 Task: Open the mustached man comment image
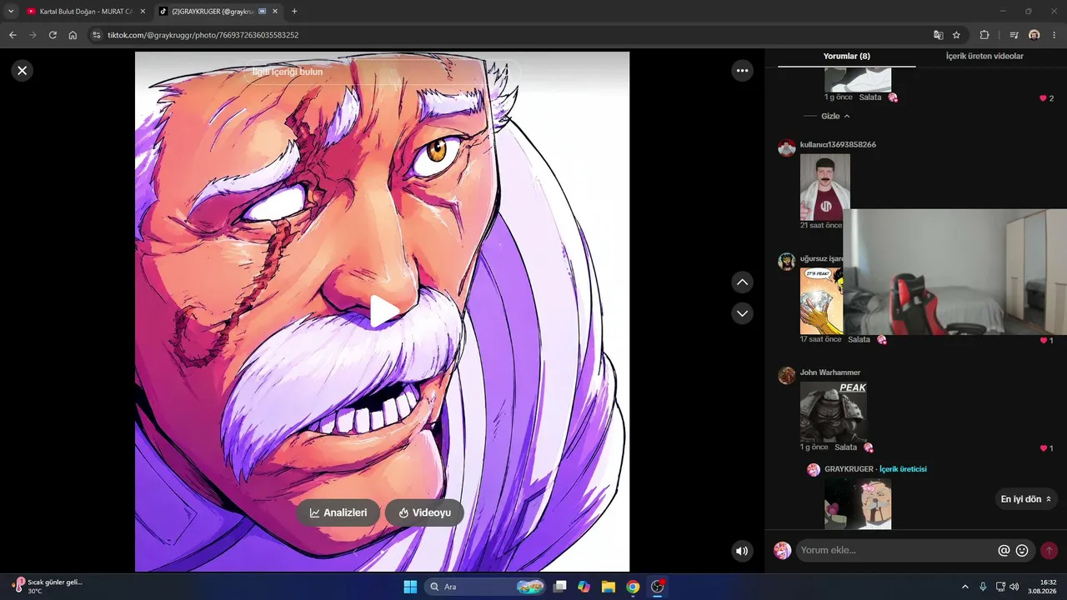click(x=825, y=187)
